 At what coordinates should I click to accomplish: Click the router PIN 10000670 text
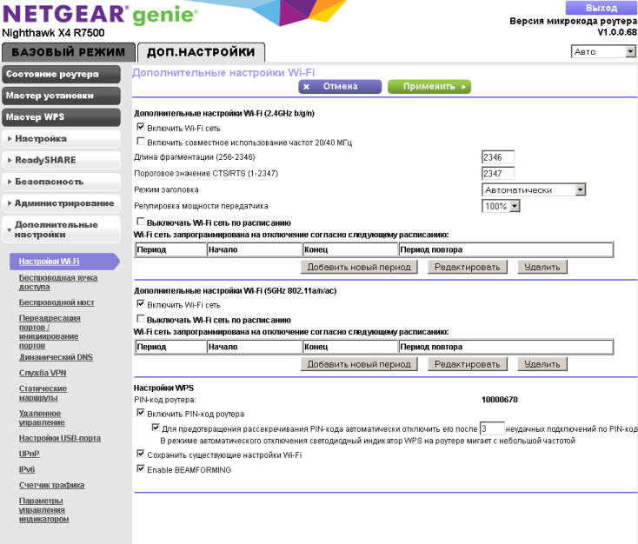pyautogui.click(x=500, y=400)
